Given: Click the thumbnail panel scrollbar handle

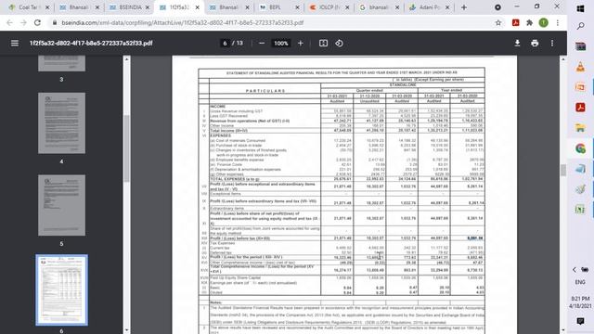Looking at the screenshot, I should click(x=126, y=148).
